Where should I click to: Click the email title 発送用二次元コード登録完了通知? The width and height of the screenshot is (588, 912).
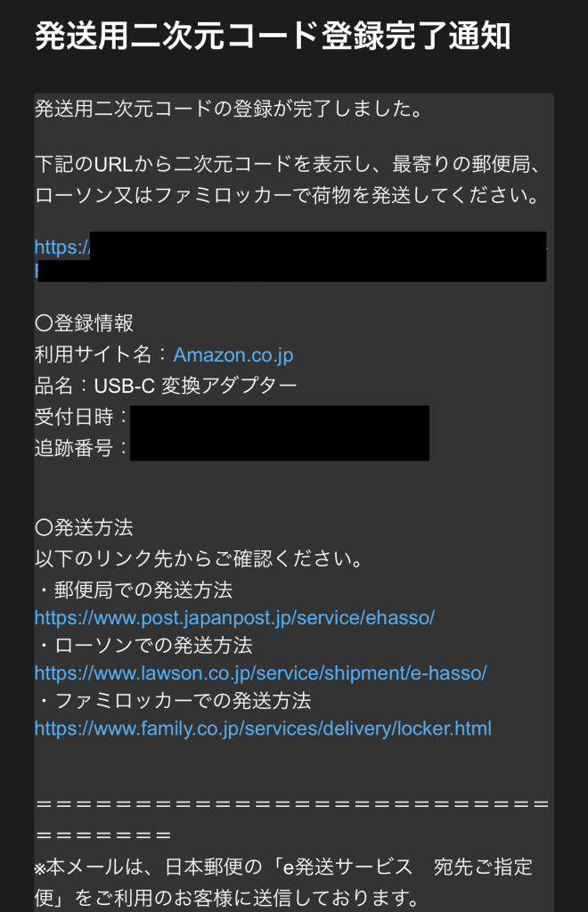(x=273, y=37)
